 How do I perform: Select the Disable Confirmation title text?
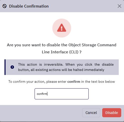coord(29,6)
